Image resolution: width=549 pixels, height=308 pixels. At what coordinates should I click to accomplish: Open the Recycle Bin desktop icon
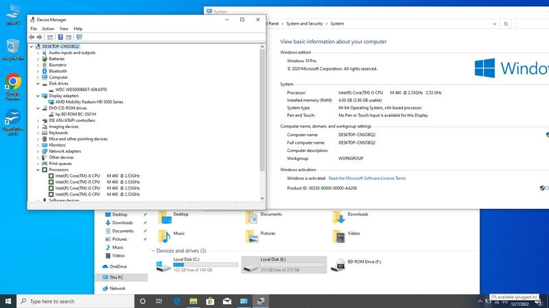point(12,49)
